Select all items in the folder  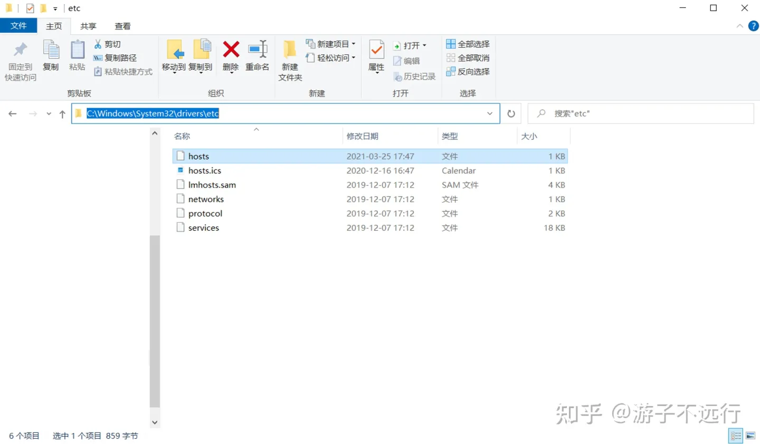[468, 44]
